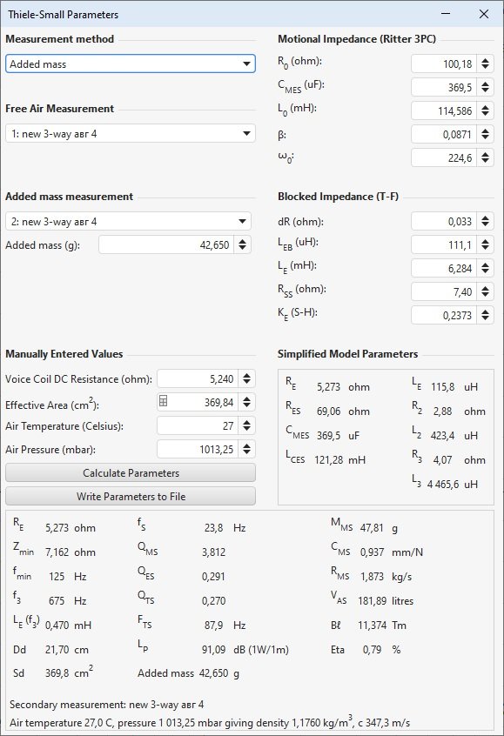Click Write Parameters to File

131,496
